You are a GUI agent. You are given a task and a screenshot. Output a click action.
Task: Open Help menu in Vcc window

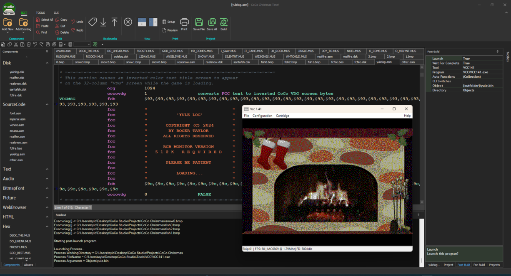pyautogui.click(x=407, y=116)
